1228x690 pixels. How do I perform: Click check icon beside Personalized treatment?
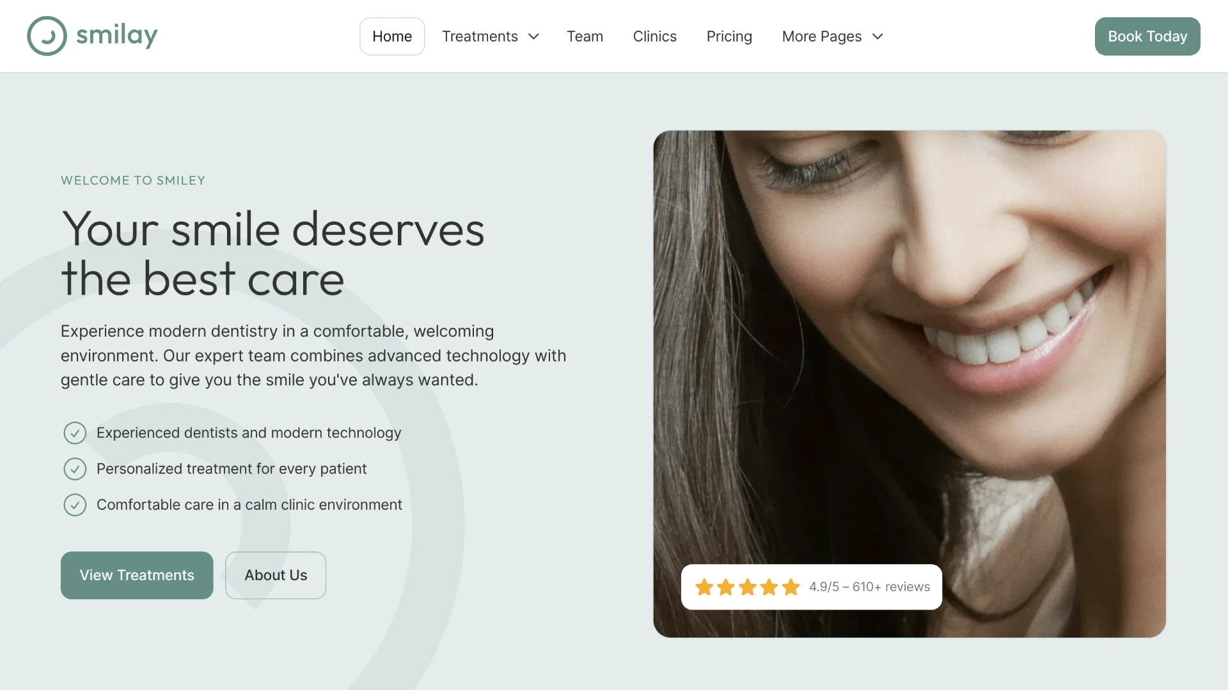tap(75, 469)
